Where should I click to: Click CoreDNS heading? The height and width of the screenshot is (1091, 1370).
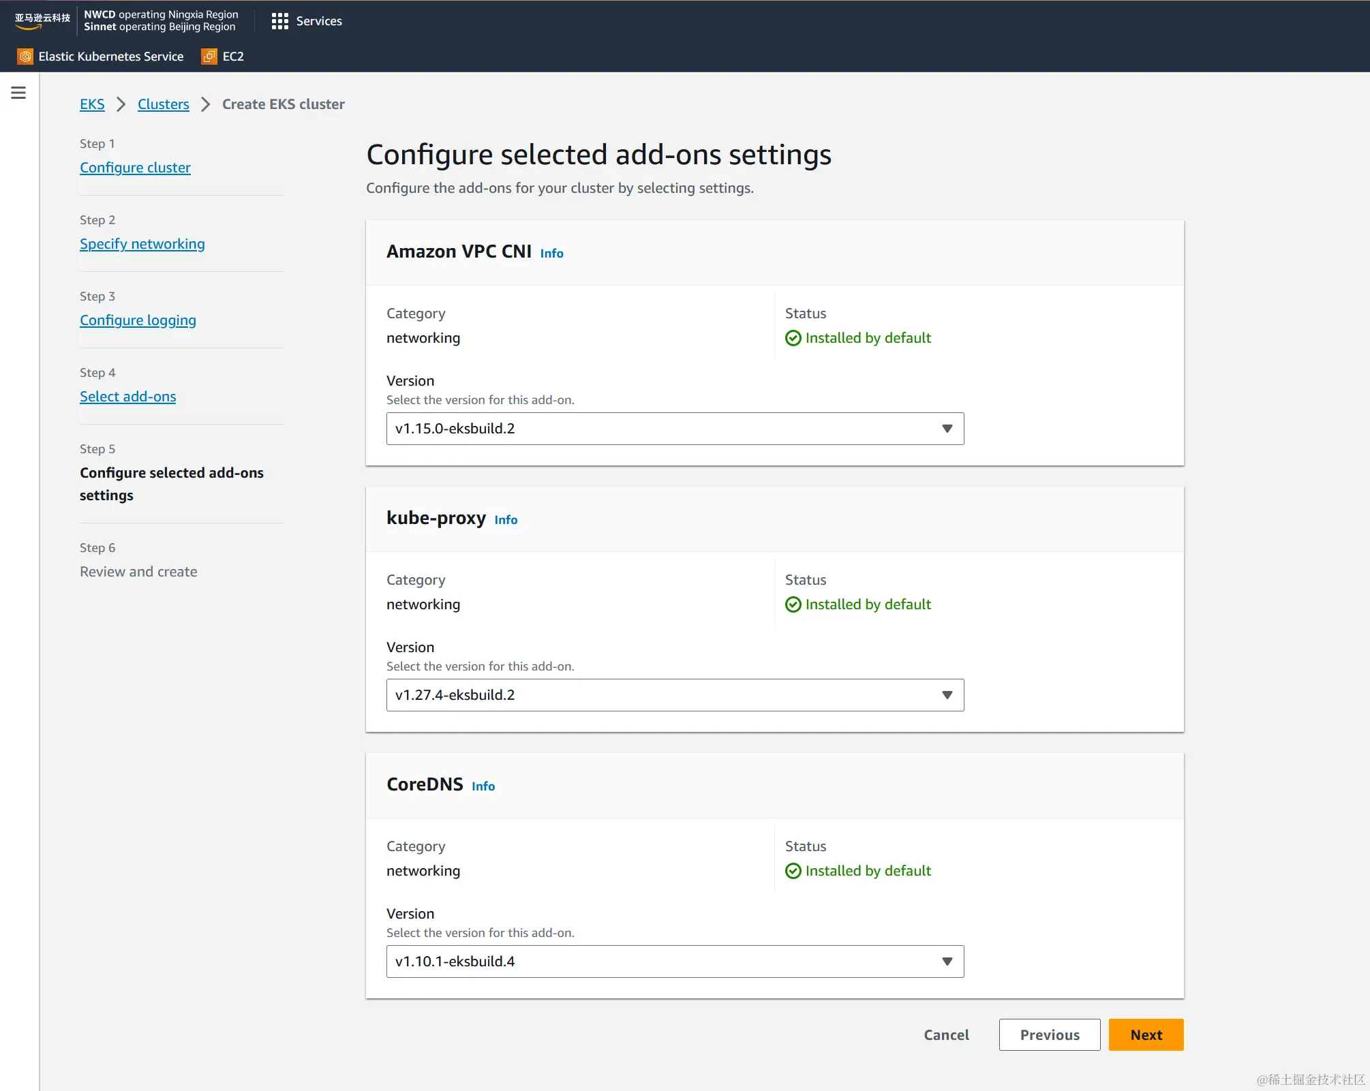coord(425,784)
